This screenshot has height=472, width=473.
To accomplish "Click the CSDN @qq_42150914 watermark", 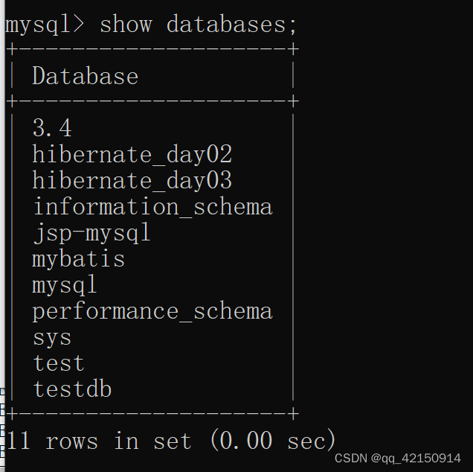I will tap(398, 459).
